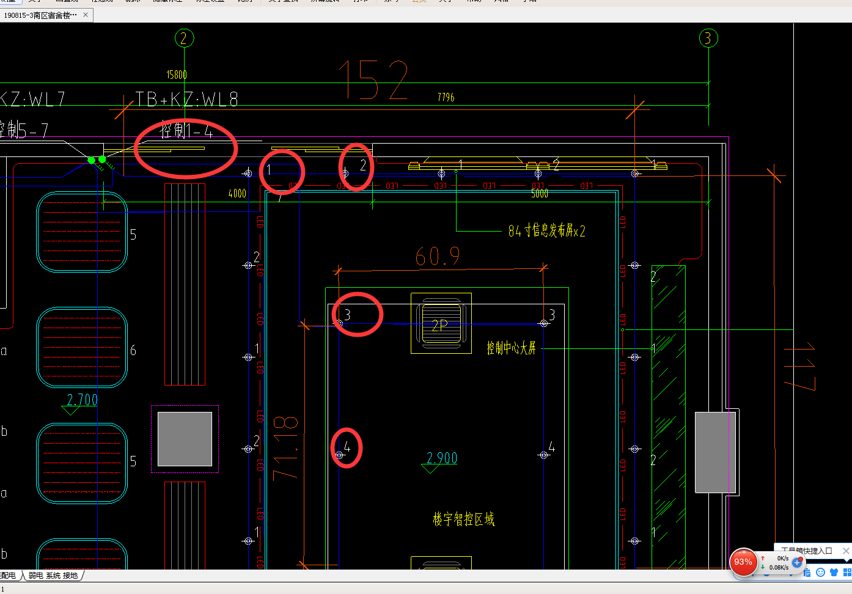This screenshot has width=852, height=594.
Task: Click the 5000 dimension text
Action: pos(540,194)
